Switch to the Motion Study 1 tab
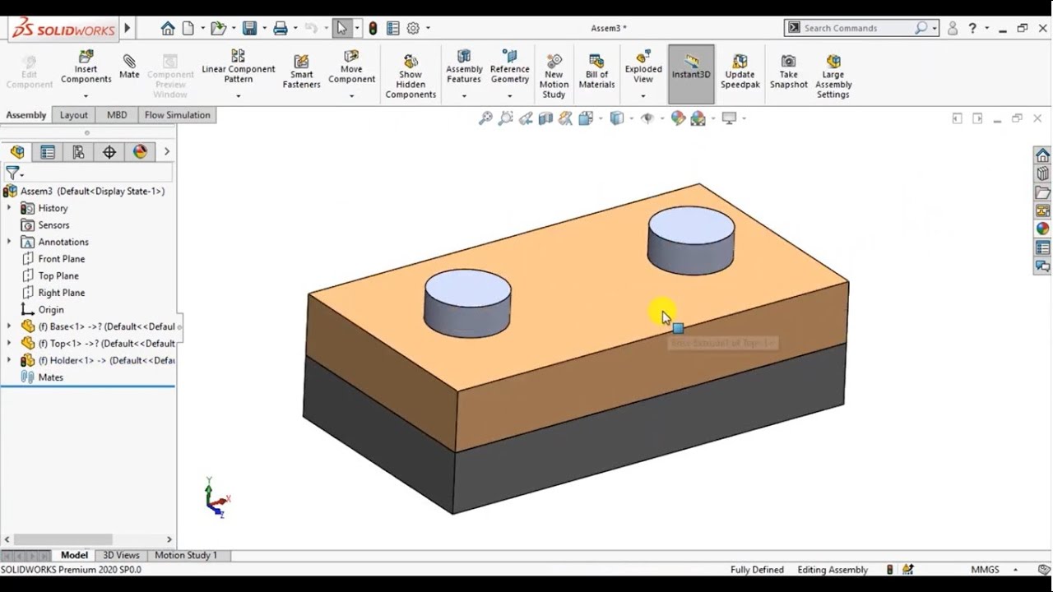The width and height of the screenshot is (1053, 592). 186,555
